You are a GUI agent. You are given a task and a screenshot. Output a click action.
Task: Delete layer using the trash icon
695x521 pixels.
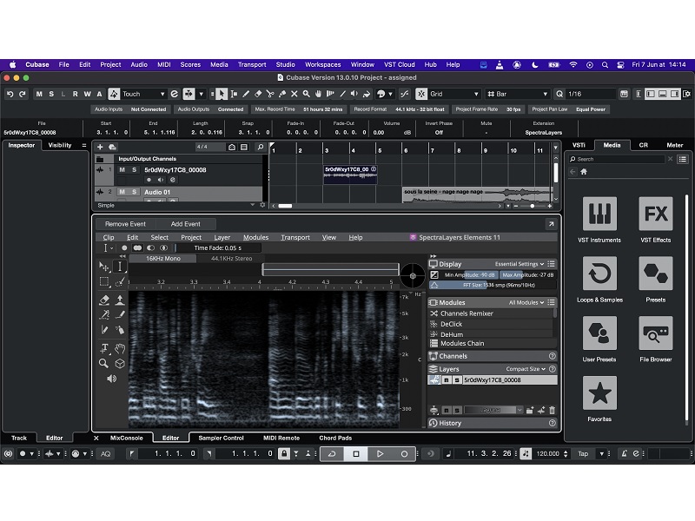(x=552, y=410)
